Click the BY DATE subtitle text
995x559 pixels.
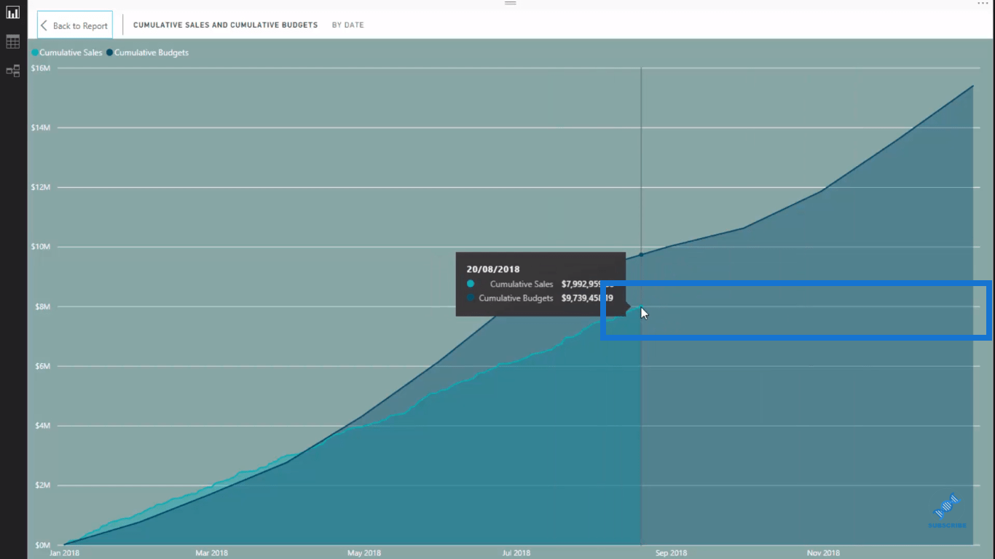[347, 25]
